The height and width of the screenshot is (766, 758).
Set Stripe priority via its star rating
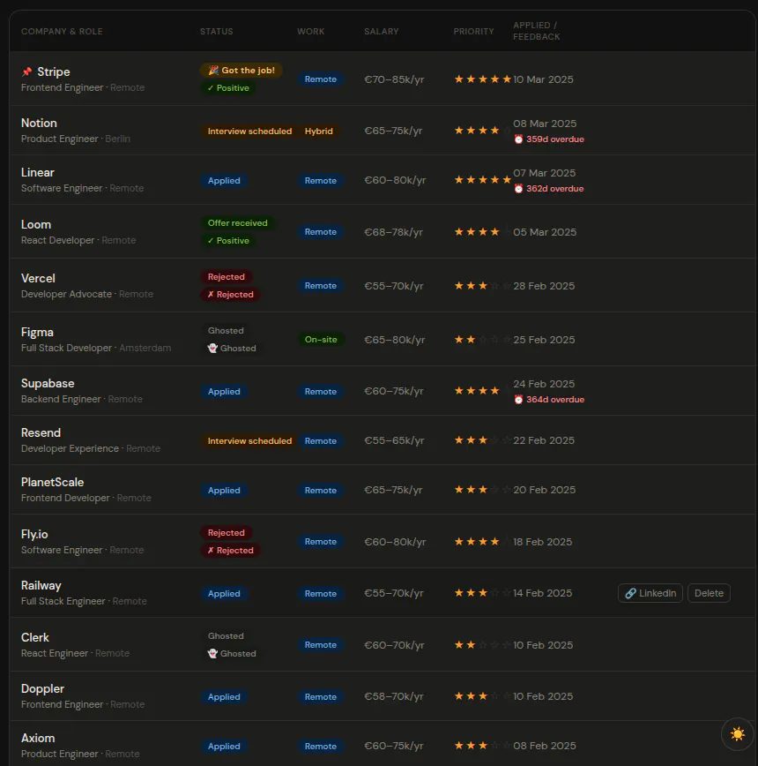pos(482,79)
